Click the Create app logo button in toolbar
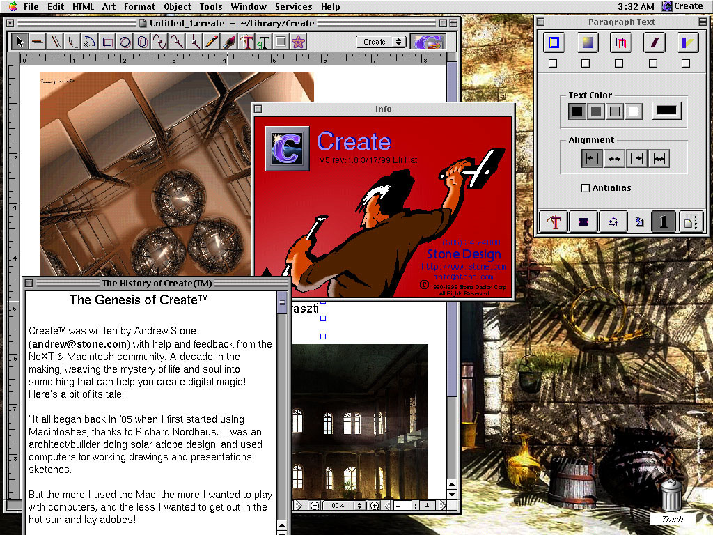The image size is (713, 535). pyautogui.click(x=427, y=42)
